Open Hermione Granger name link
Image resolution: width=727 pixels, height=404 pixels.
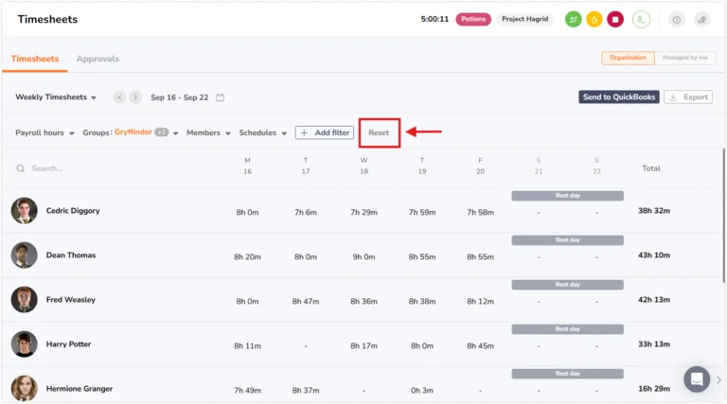pyautogui.click(x=80, y=389)
